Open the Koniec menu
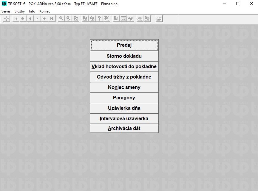258x191 pixels. 44,11
